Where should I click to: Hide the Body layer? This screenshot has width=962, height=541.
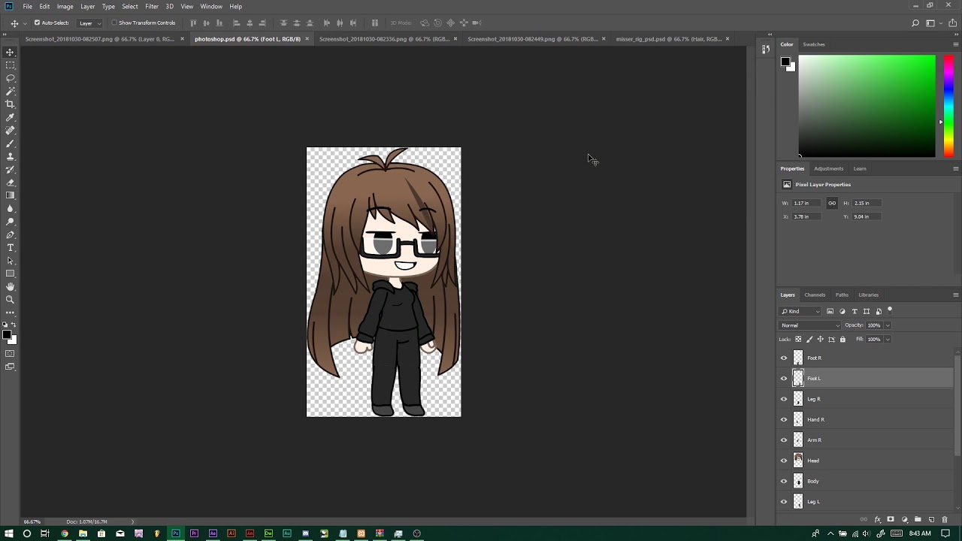pos(784,481)
